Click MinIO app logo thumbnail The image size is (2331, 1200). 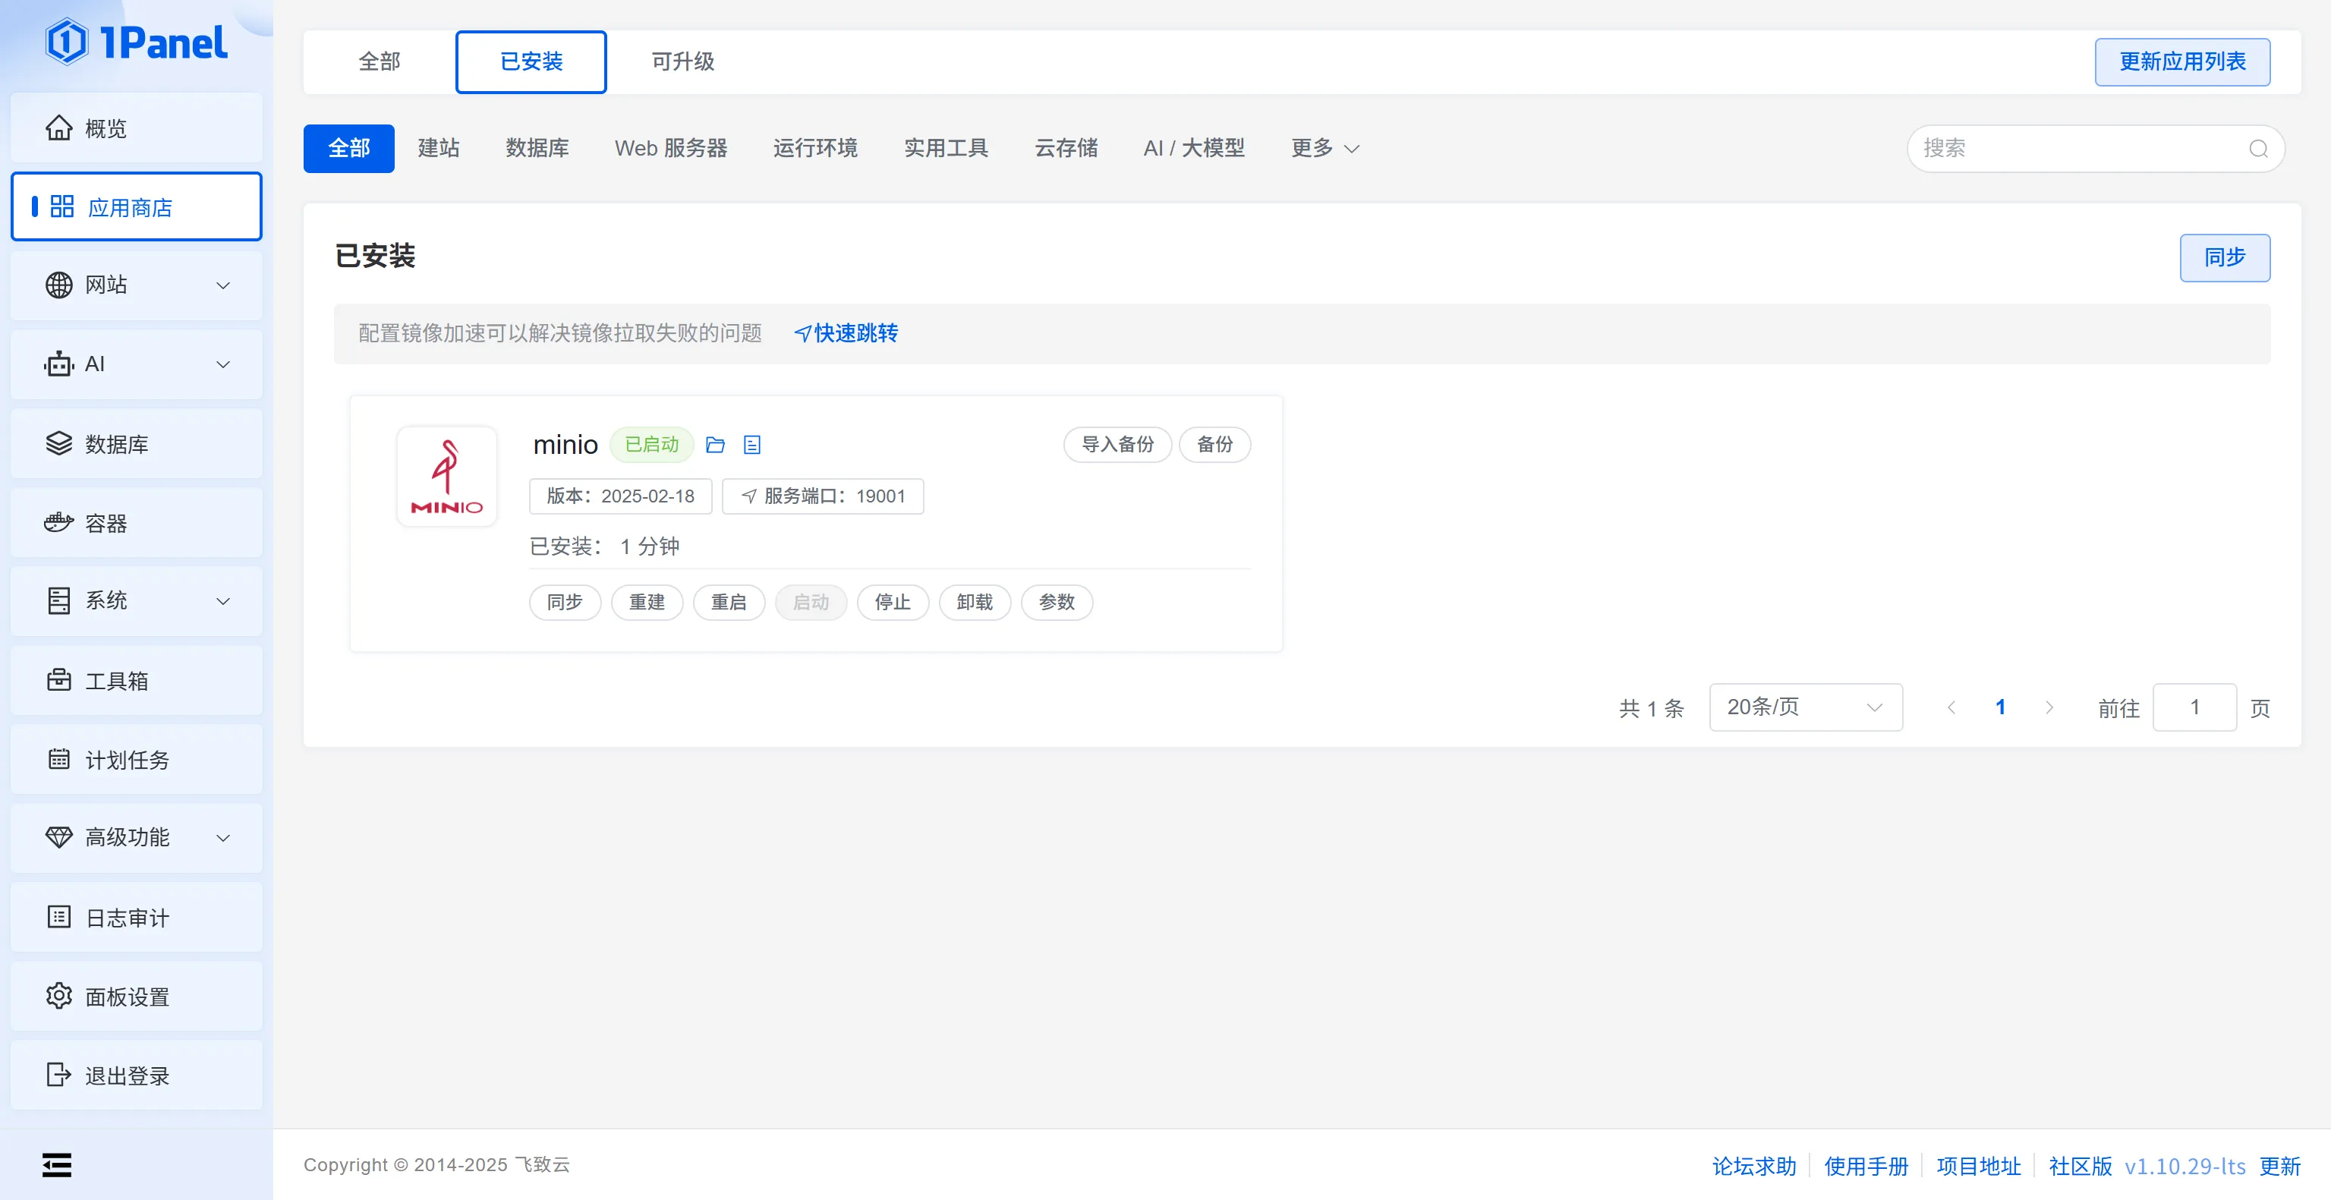point(447,476)
